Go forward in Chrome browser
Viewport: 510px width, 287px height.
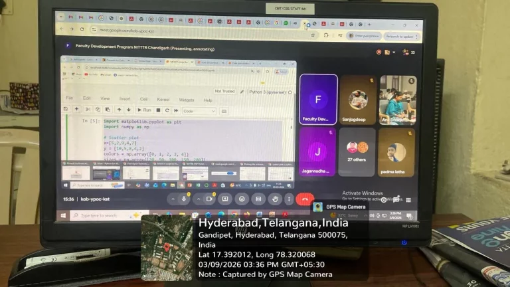(72, 29)
